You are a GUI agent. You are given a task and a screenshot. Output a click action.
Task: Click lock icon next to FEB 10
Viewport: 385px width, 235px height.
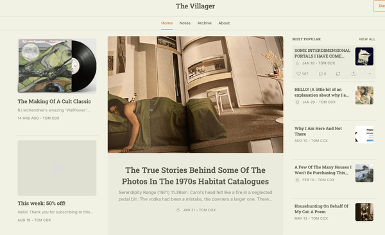pos(297,180)
